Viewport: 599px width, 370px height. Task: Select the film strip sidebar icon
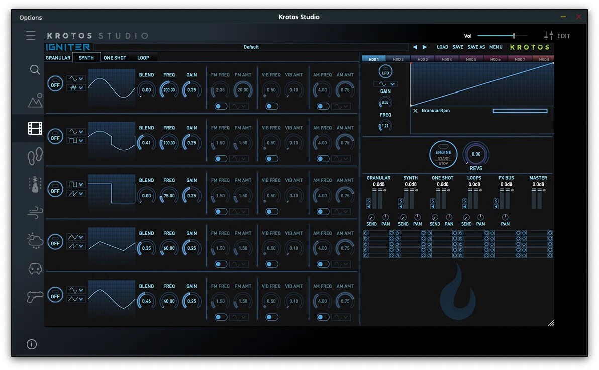pos(35,128)
